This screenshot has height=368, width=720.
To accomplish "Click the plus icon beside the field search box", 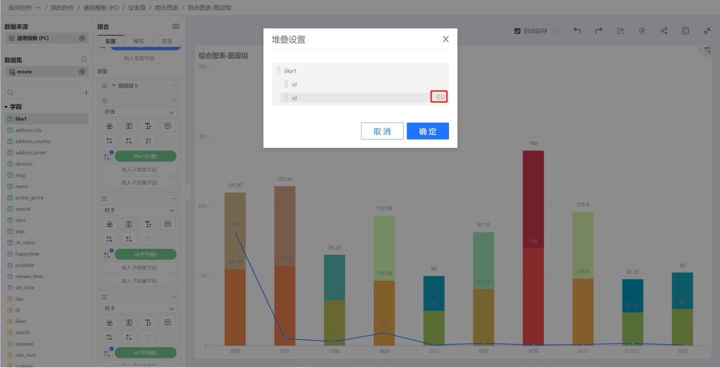I will click(86, 92).
